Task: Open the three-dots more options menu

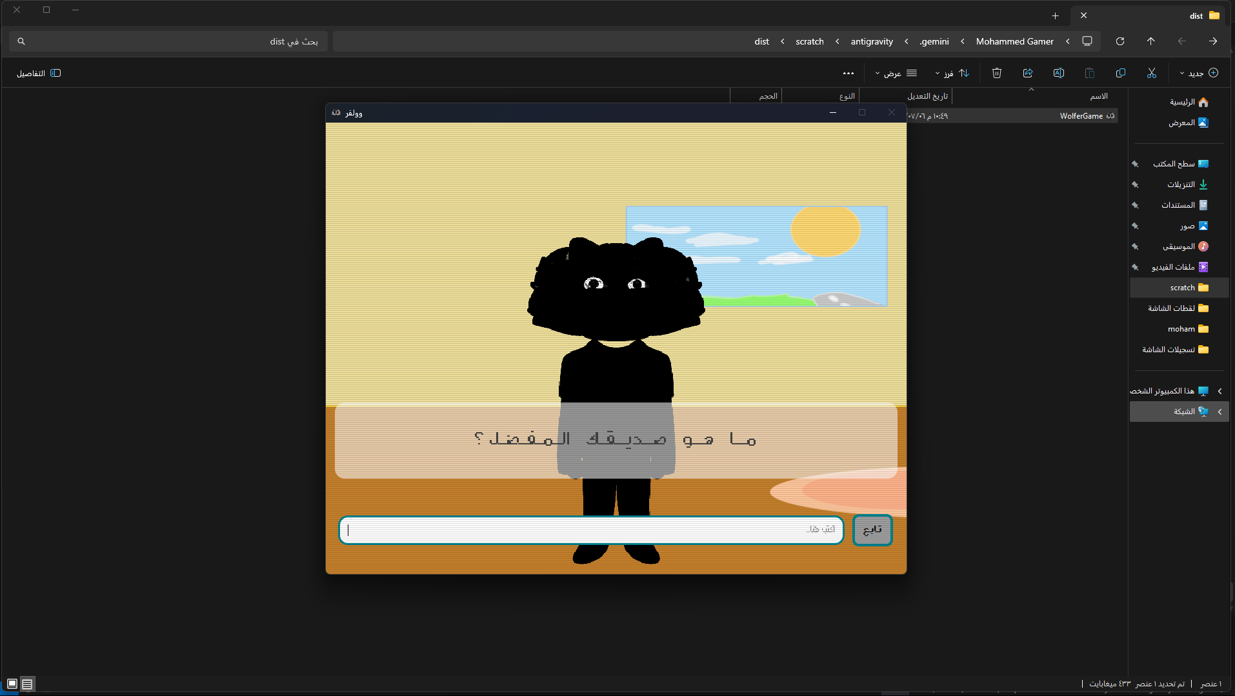Action: [x=848, y=74]
